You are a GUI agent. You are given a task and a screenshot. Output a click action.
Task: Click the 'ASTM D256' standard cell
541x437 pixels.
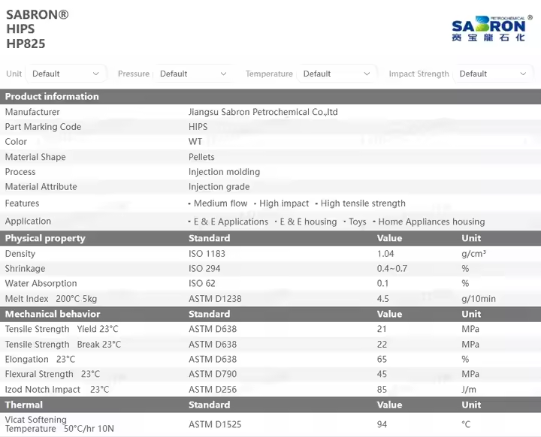coord(213,390)
